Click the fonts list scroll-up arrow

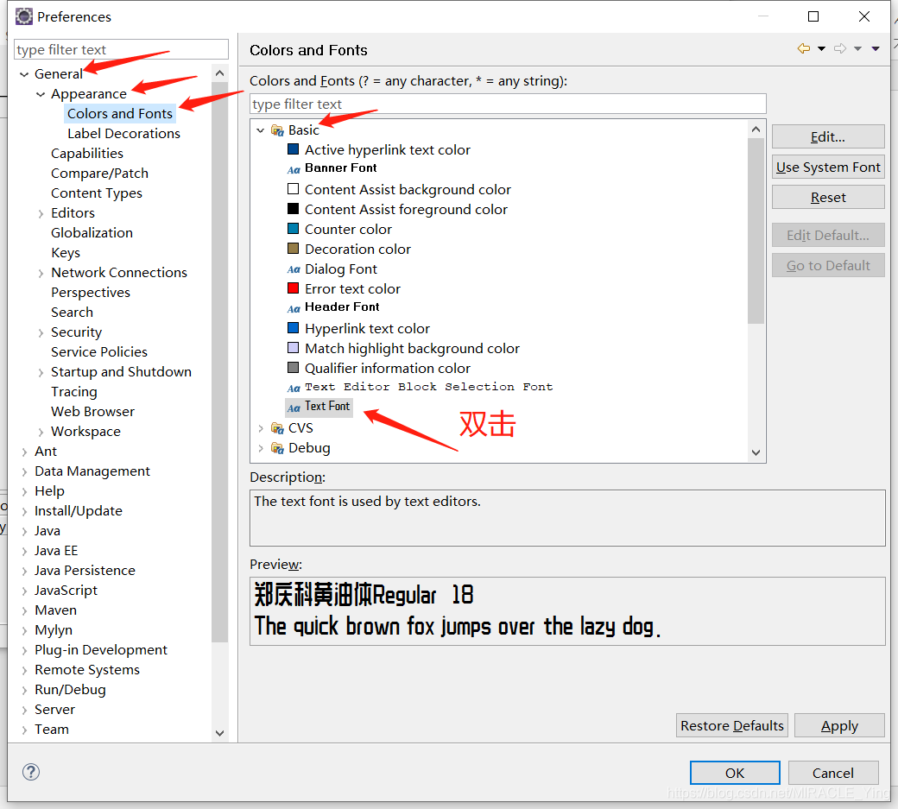(x=756, y=130)
